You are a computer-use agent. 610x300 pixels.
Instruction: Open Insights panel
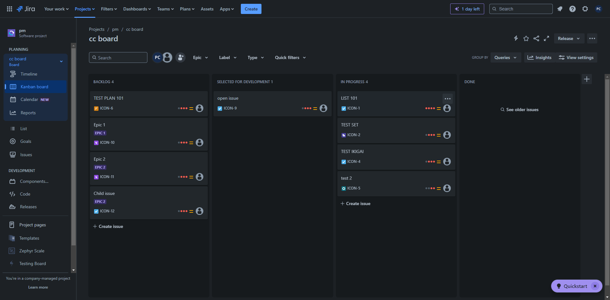click(x=539, y=57)
